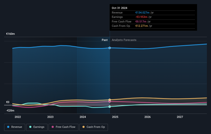Screen dimensions: 211x134
Task: Click the €8.517m free cash flow value
Action: [141, 21]
